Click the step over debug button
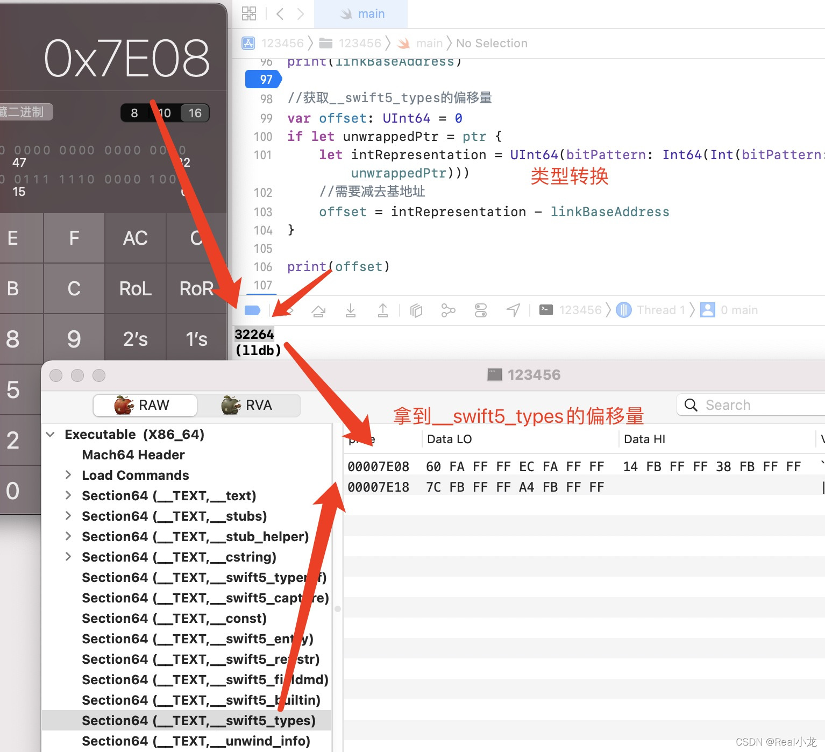This screenshot has width=825, height=752. point(318,310)
